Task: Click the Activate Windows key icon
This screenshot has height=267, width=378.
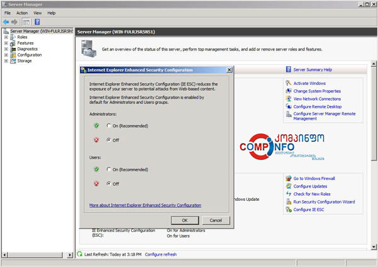Action: [289, 83]
